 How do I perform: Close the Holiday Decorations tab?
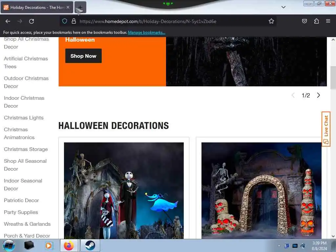click(x=68, y=7)
